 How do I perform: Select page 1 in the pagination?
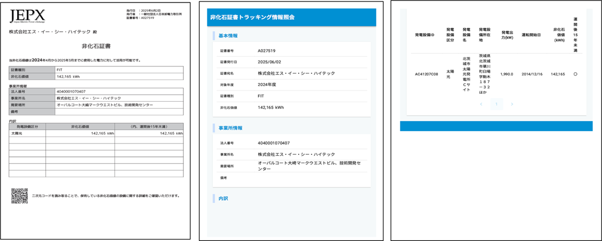496,104
